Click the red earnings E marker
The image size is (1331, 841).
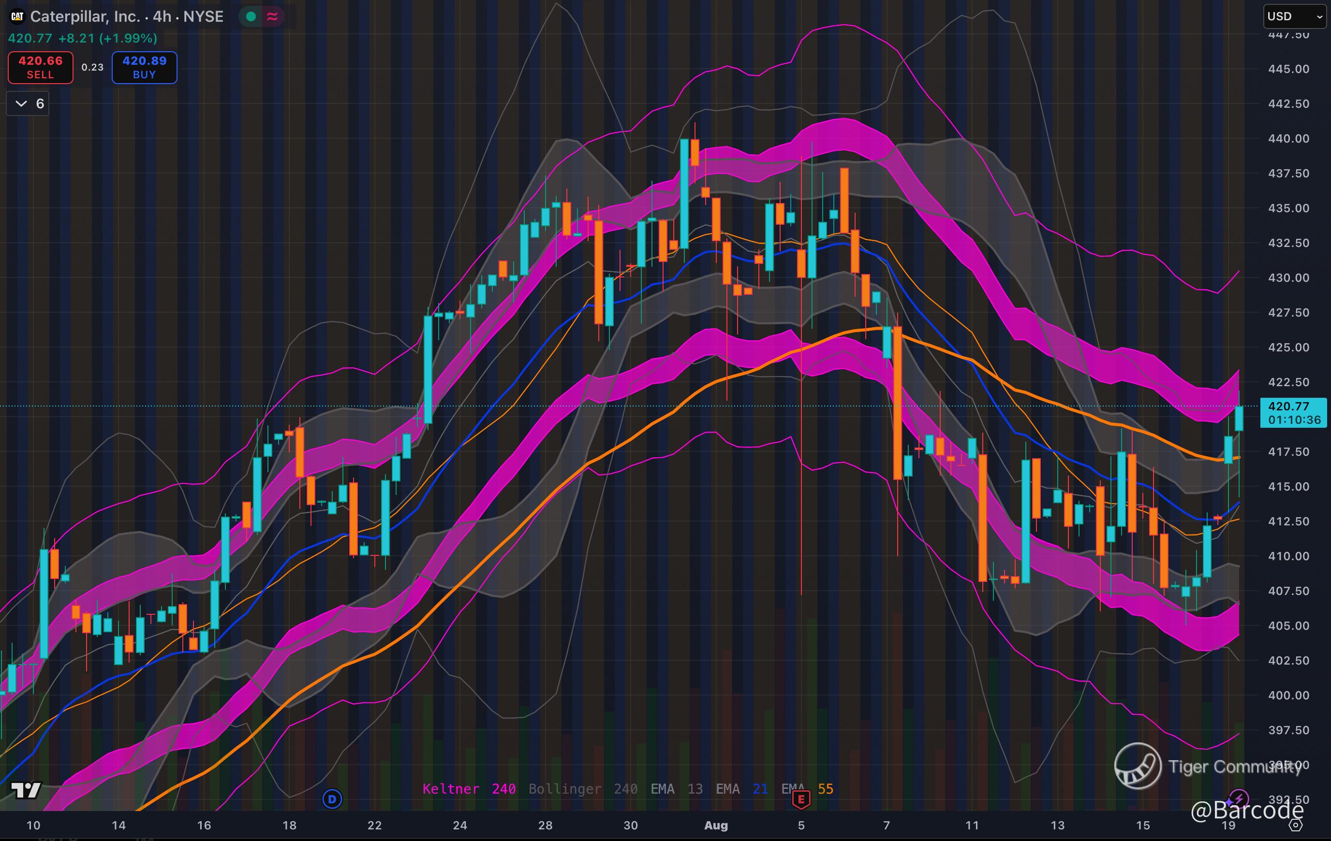pyautogui.click(x=801, y=799)
